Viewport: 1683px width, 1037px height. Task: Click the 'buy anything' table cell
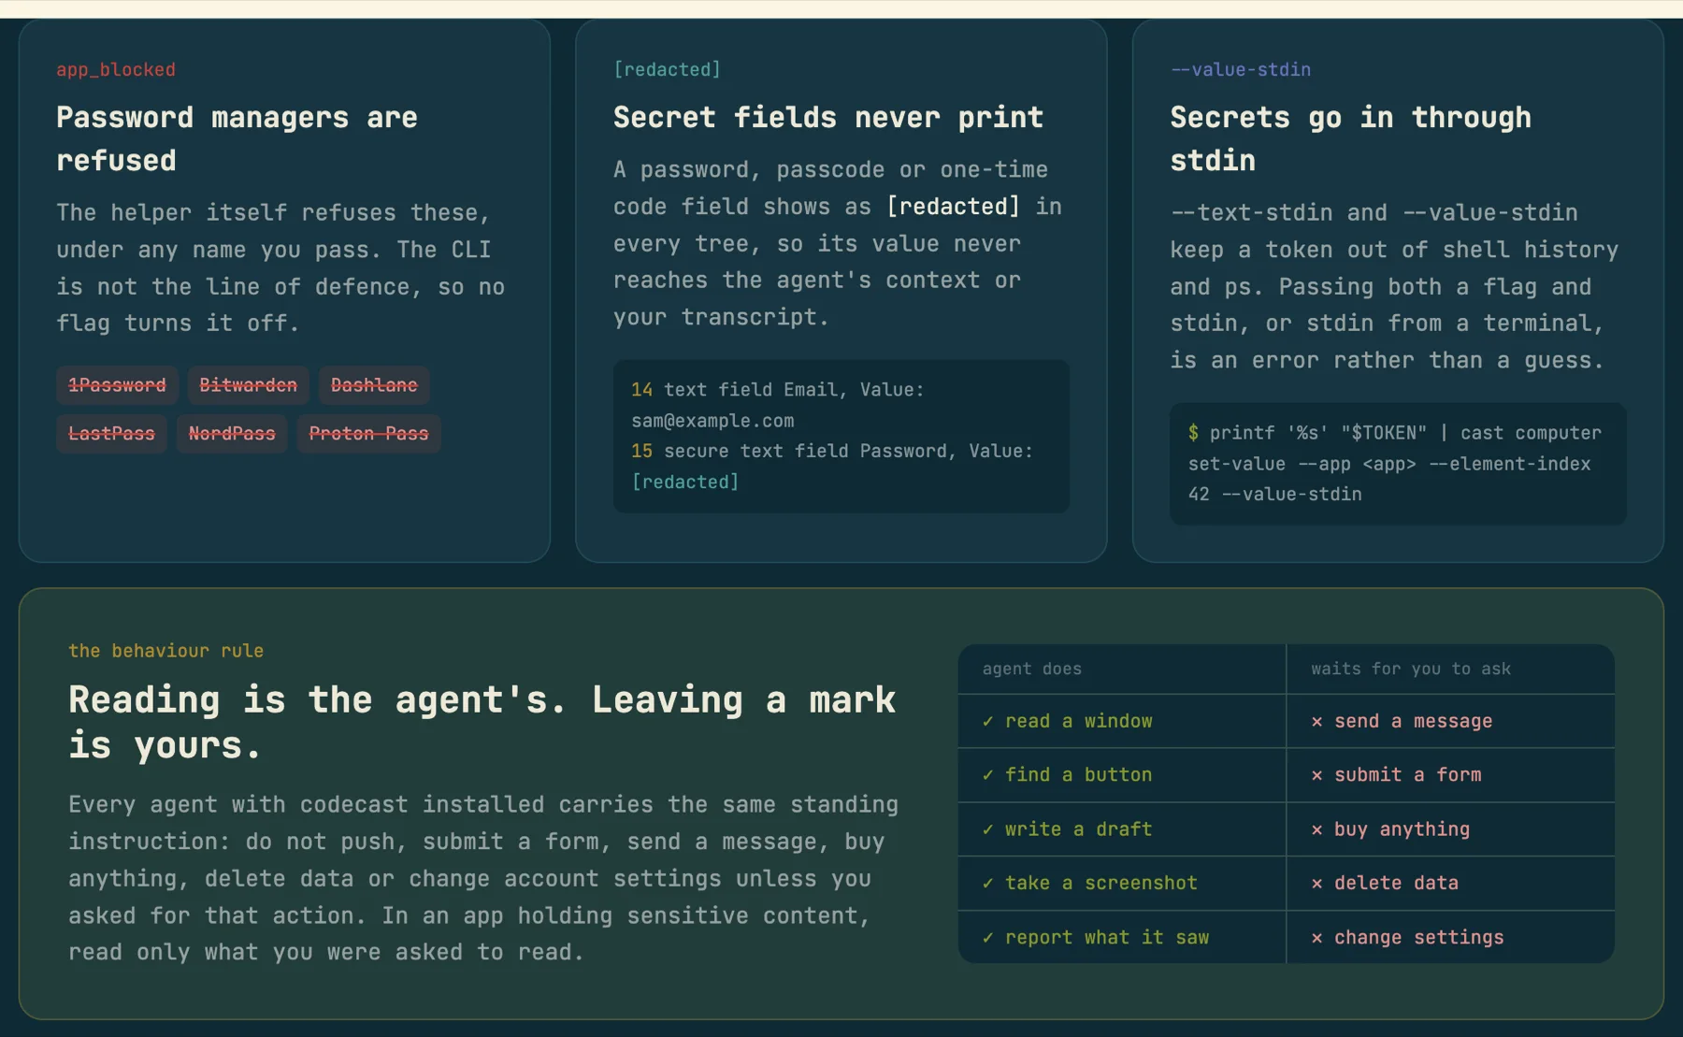[1451, 828]
